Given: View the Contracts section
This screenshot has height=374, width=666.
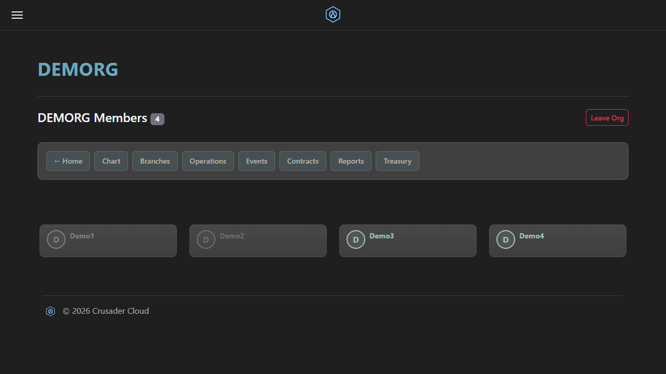Looking at the screenshot, I should pyautogui.click(x=303, y=161).
